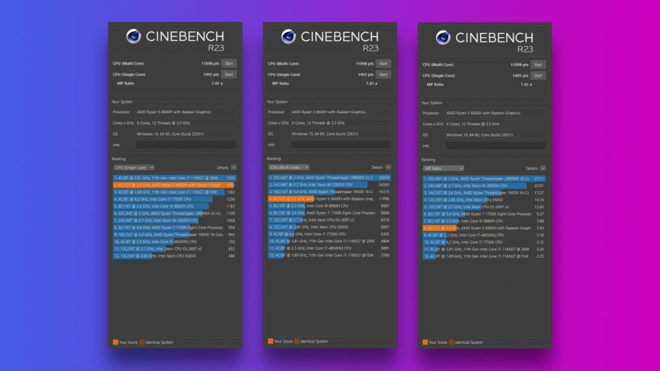Click Info field in Multi Core ranking window
660x371 pixels.
click(341, 144)
